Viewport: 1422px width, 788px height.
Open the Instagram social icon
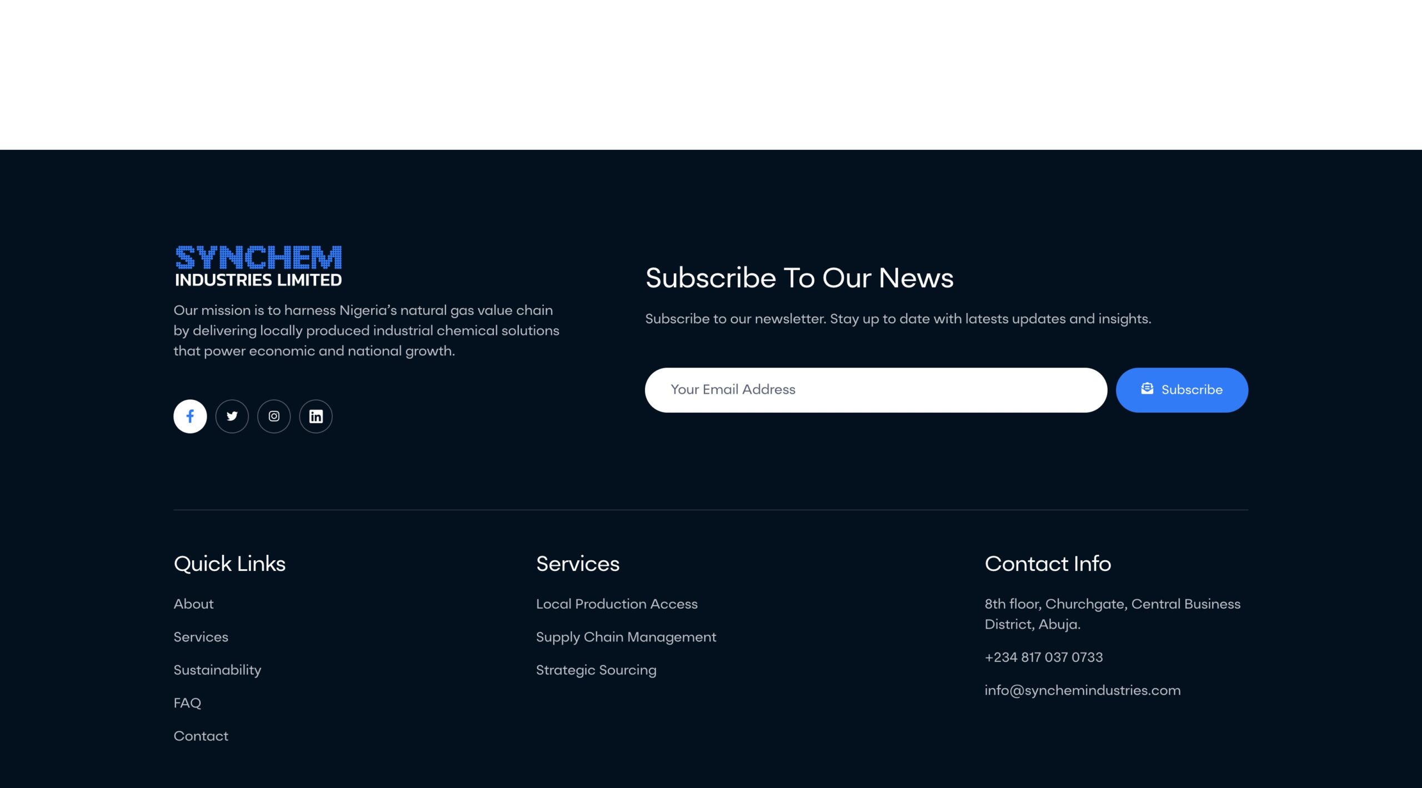click(274, 416)
